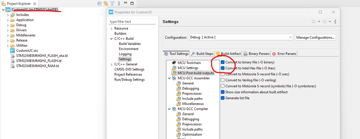Collapse the C/C++ Build category
Screen dimensions: 360x139
(x=111, y=39)
